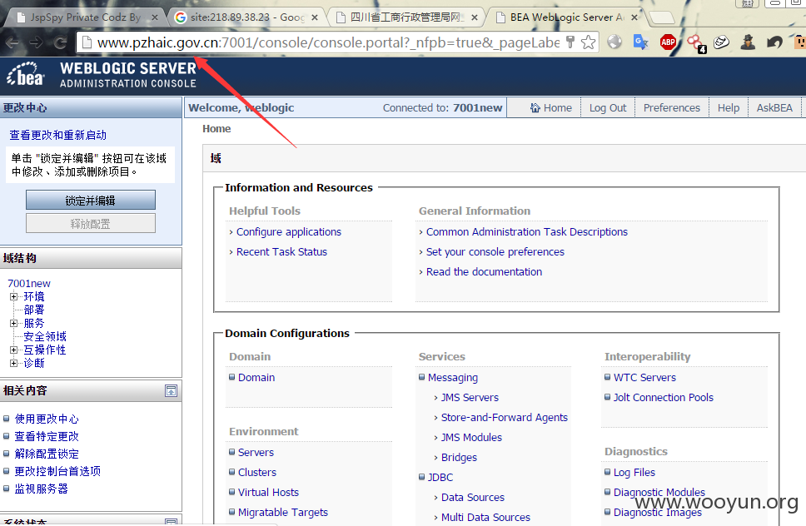
Task: Open Read the documentation link
Action: pos(484,272)
